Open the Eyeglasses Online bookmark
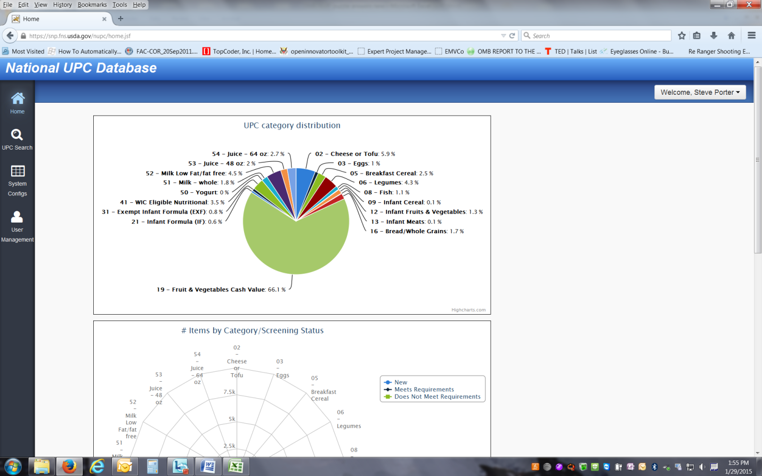762x476 pixels. [x=637, y=51]
